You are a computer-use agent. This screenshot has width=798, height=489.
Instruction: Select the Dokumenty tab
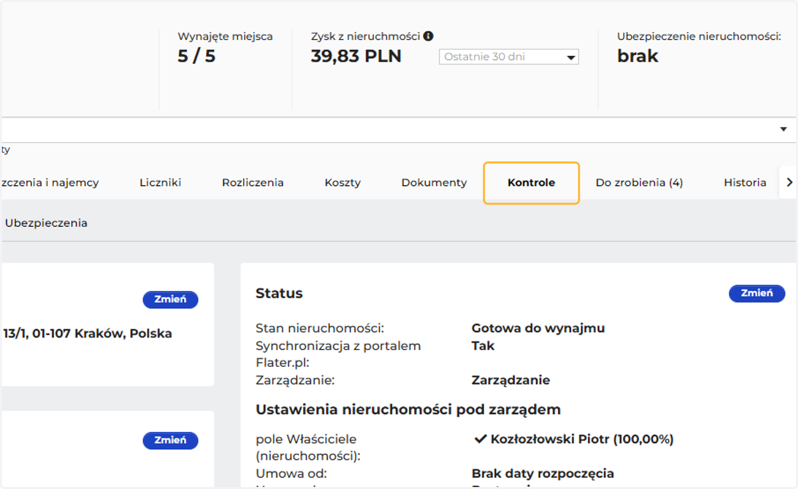434,183
